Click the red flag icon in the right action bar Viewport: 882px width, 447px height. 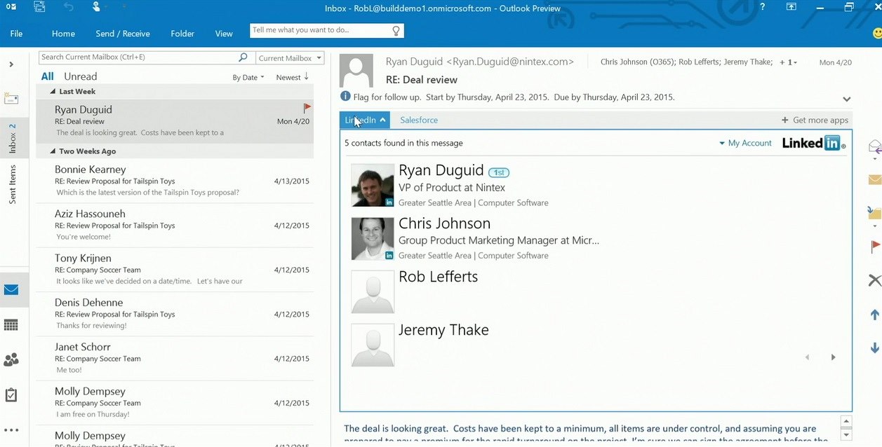click(875, 247)
